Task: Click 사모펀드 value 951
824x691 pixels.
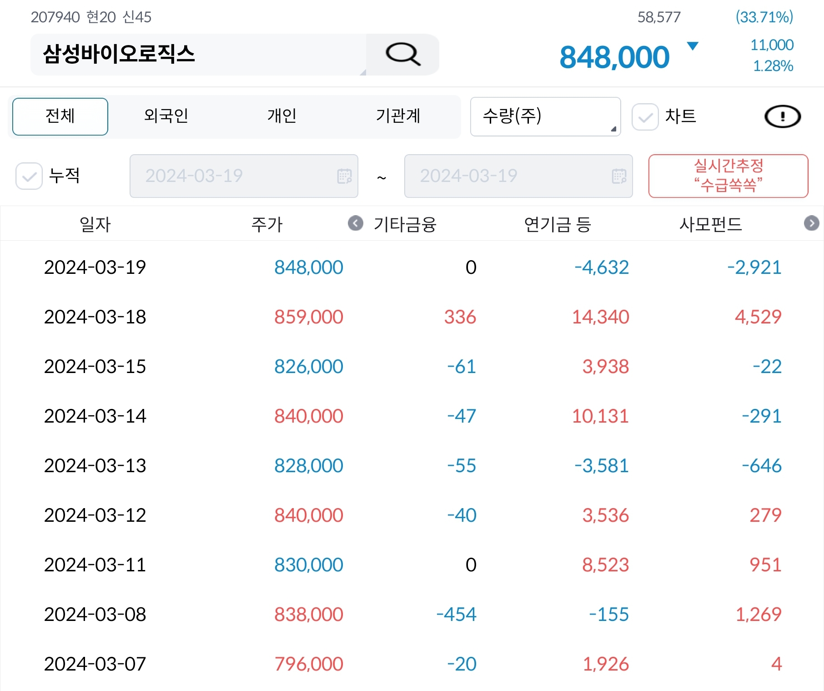Action: pos(766,565)
